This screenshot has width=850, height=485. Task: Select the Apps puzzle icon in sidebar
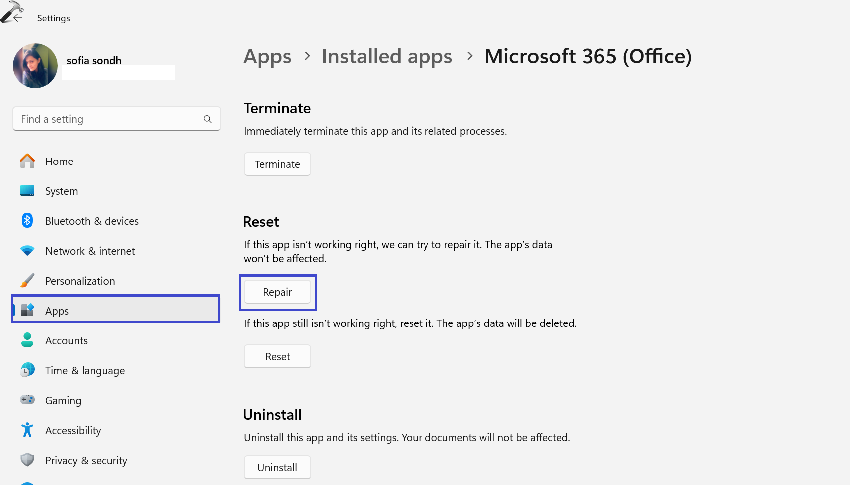[27, 310]
